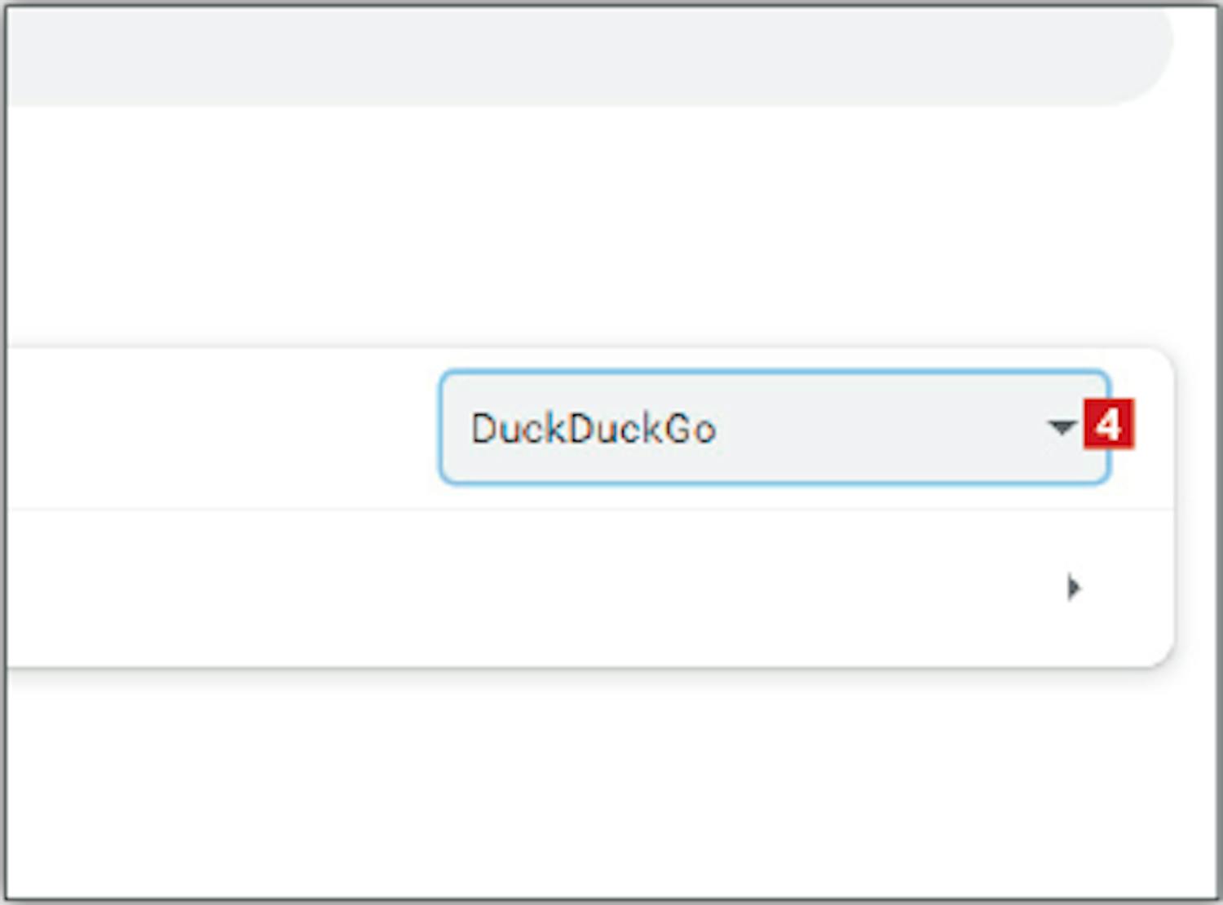1223x905 pixels.
Task: Open the DuckDuckGo search engine dropdown
Action: tap(774, 428)
